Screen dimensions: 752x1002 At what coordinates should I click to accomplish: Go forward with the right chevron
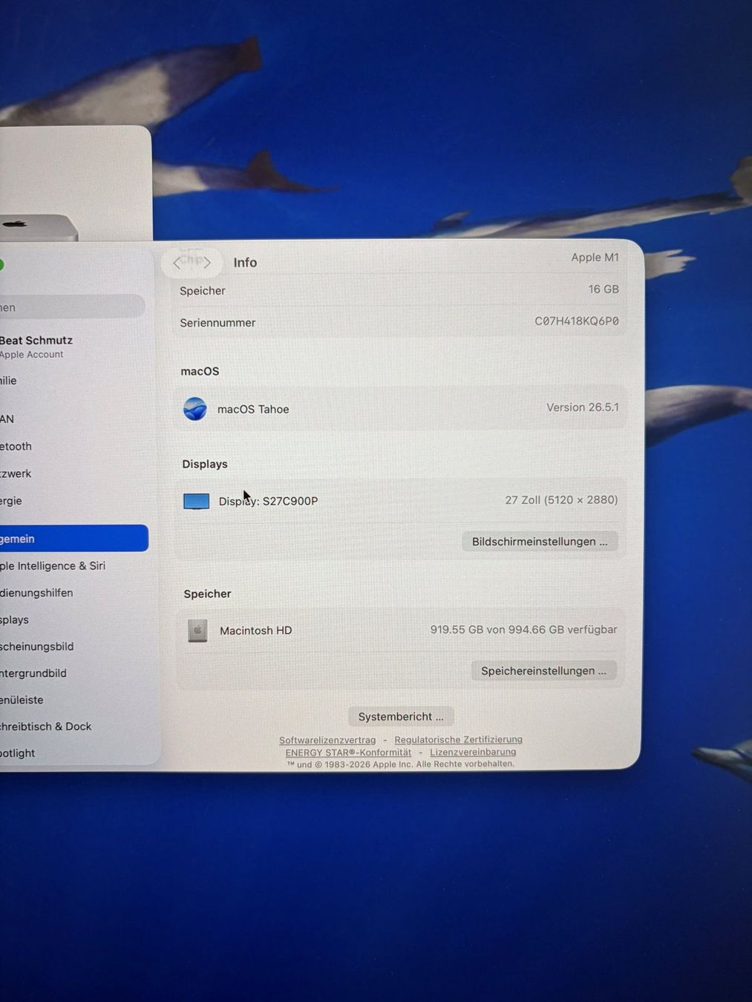(207, 263)
